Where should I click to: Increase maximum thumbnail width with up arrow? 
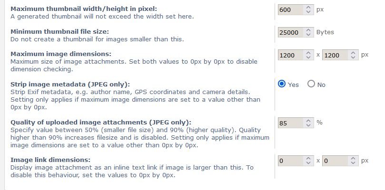click(308, 7)
